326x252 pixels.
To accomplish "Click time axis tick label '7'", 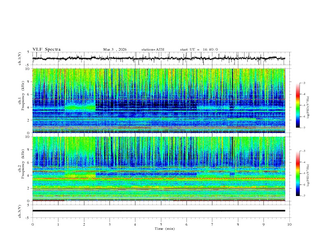I will click(x=212, y=224).
